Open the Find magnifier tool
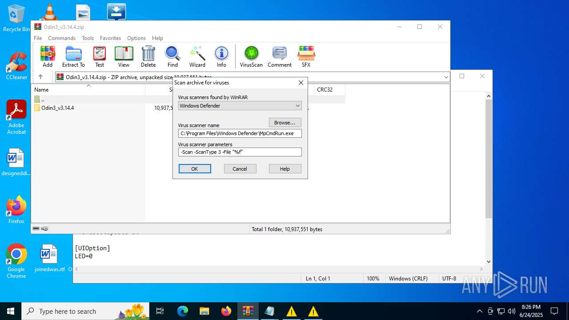Viewport: 569px width, 320px height. (x=172, y=56)
